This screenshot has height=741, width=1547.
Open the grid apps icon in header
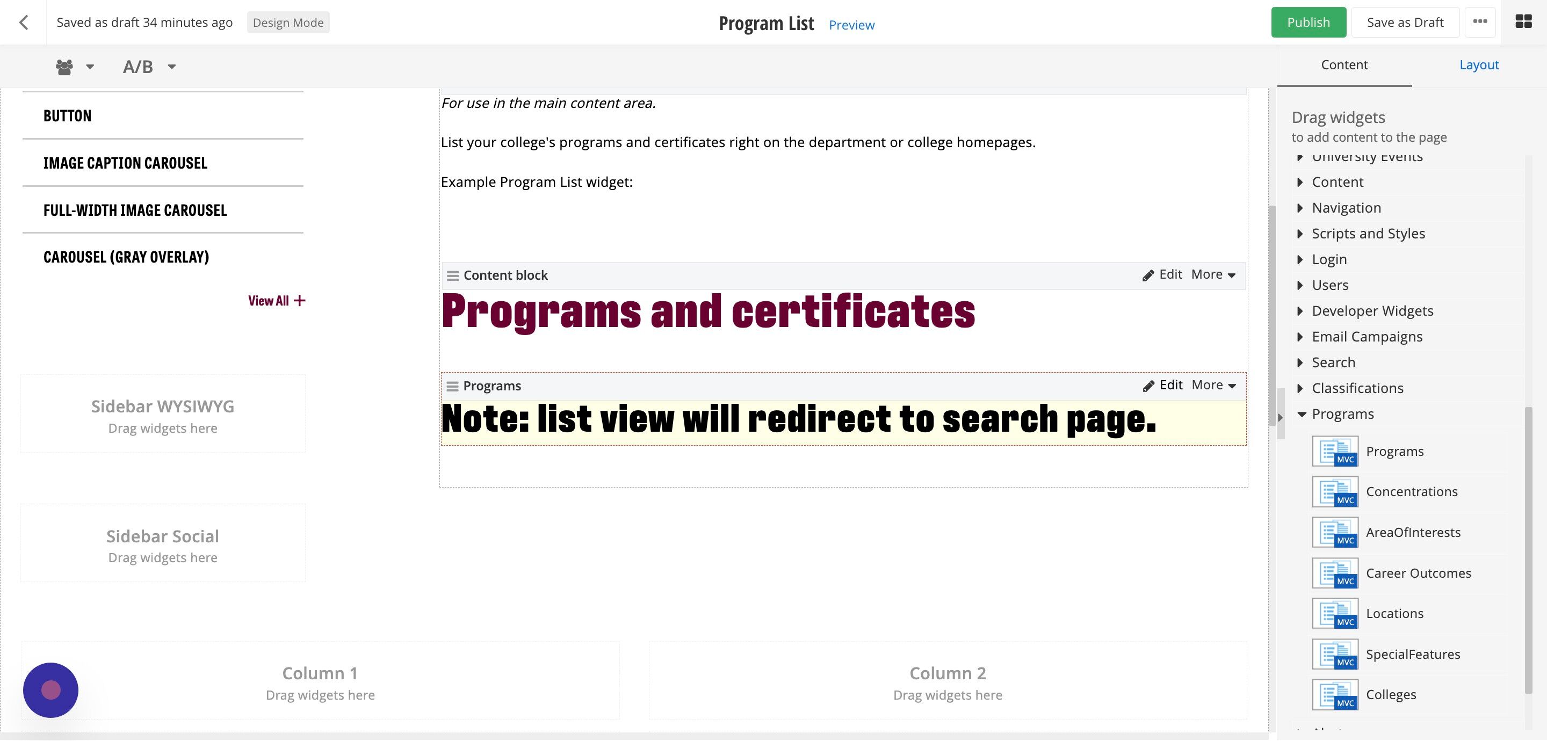(1523, 21)
